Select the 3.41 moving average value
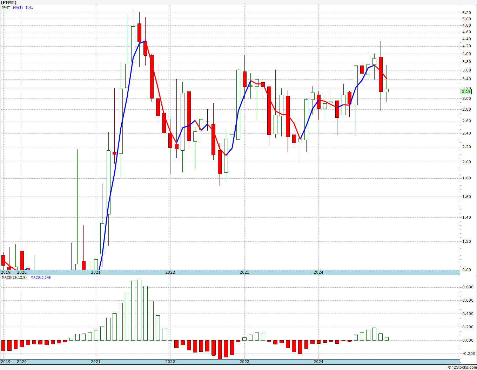 (x=29, y=7)
